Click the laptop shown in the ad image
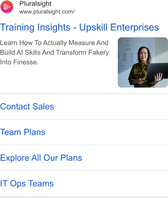This screenshot has width=168, height=198. click(x=156, y=71)
